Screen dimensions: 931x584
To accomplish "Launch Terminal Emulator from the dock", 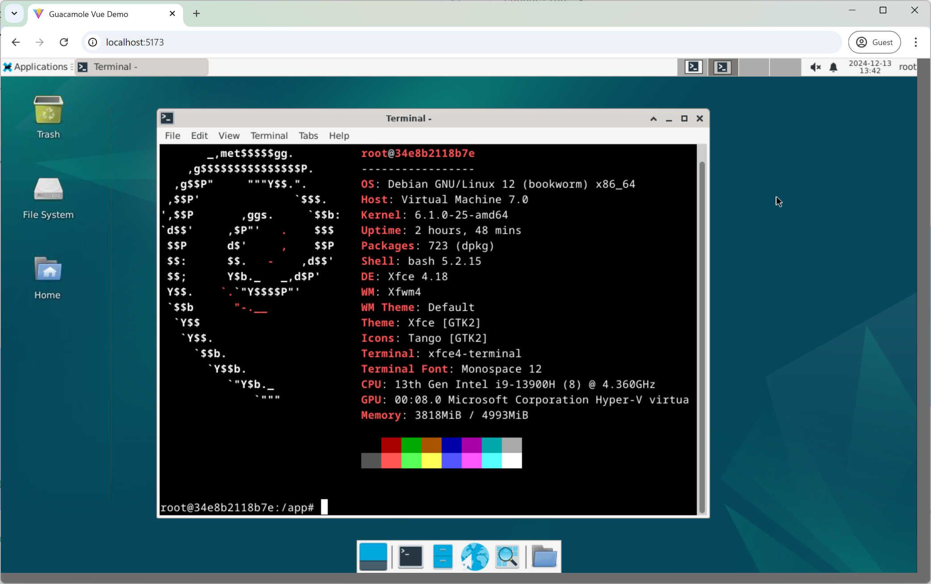I will (x=410, y=556).
